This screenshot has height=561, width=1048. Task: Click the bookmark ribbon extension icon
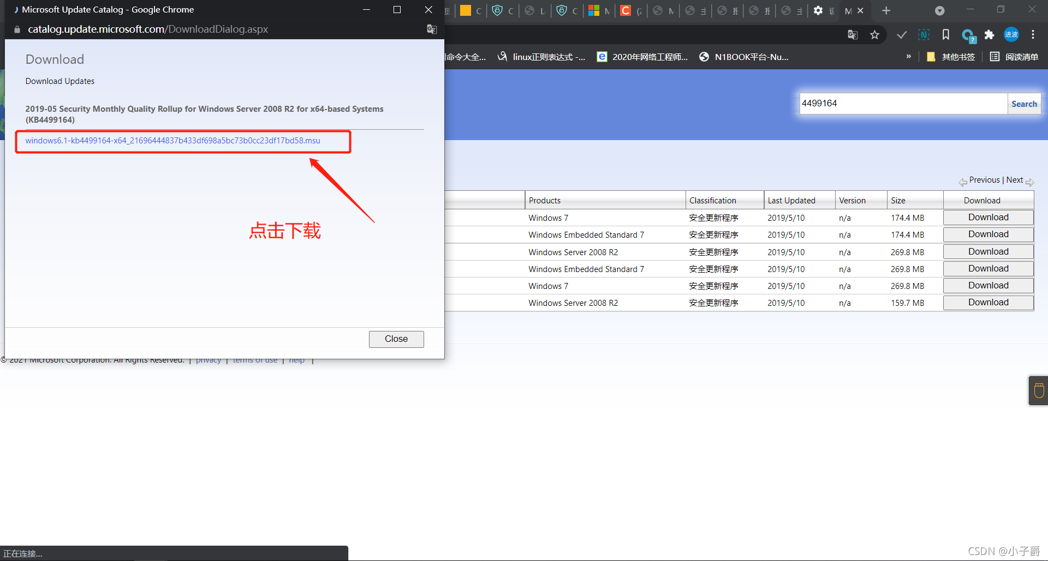(x=946, y=35)
